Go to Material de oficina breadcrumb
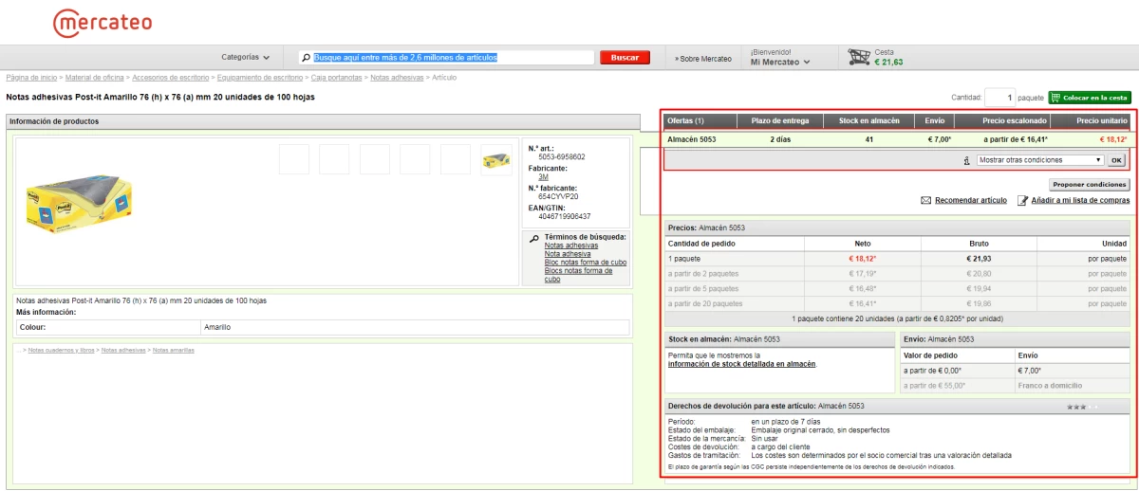This screenshot has width=1139, height=491. click(x=95, y=78)
